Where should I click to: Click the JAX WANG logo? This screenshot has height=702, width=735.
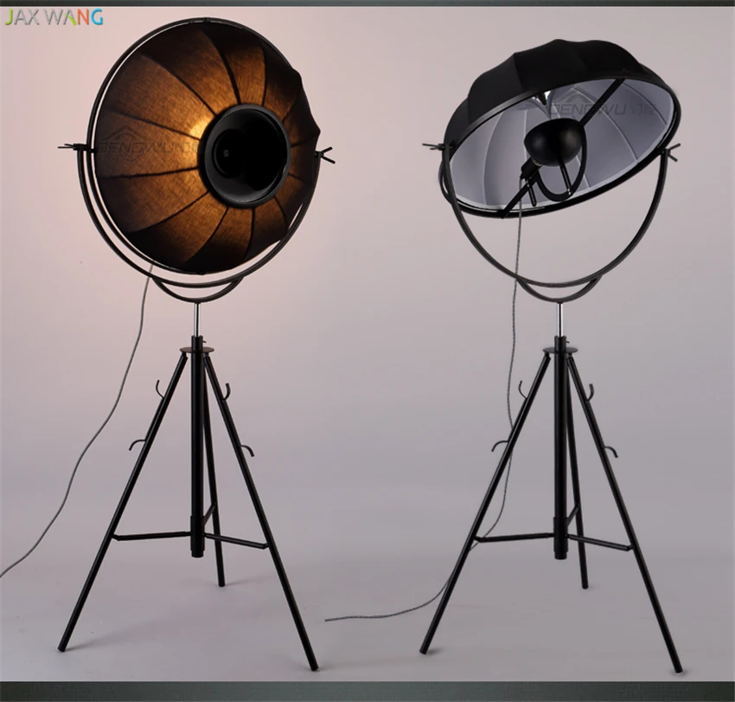tap(54, 17)
